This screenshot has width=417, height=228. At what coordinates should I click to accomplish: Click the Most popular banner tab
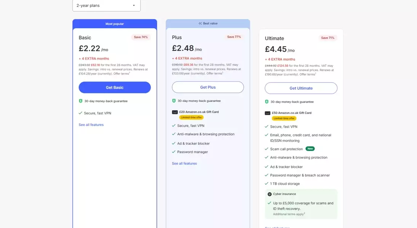[115, 24]
